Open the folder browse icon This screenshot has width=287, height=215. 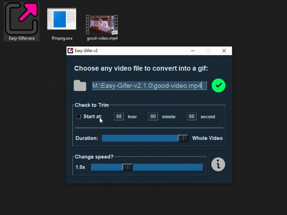80,85
